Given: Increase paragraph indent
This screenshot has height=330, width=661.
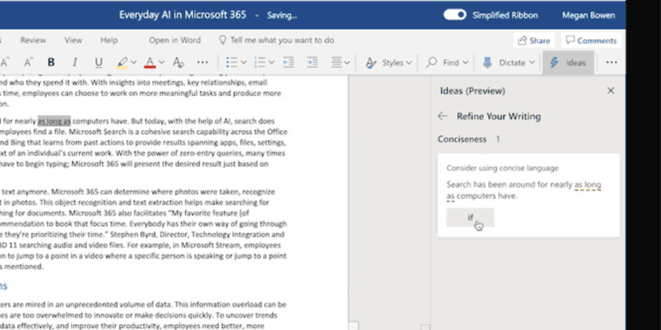Looking at the screenshot, I should (x=312, y=63).
